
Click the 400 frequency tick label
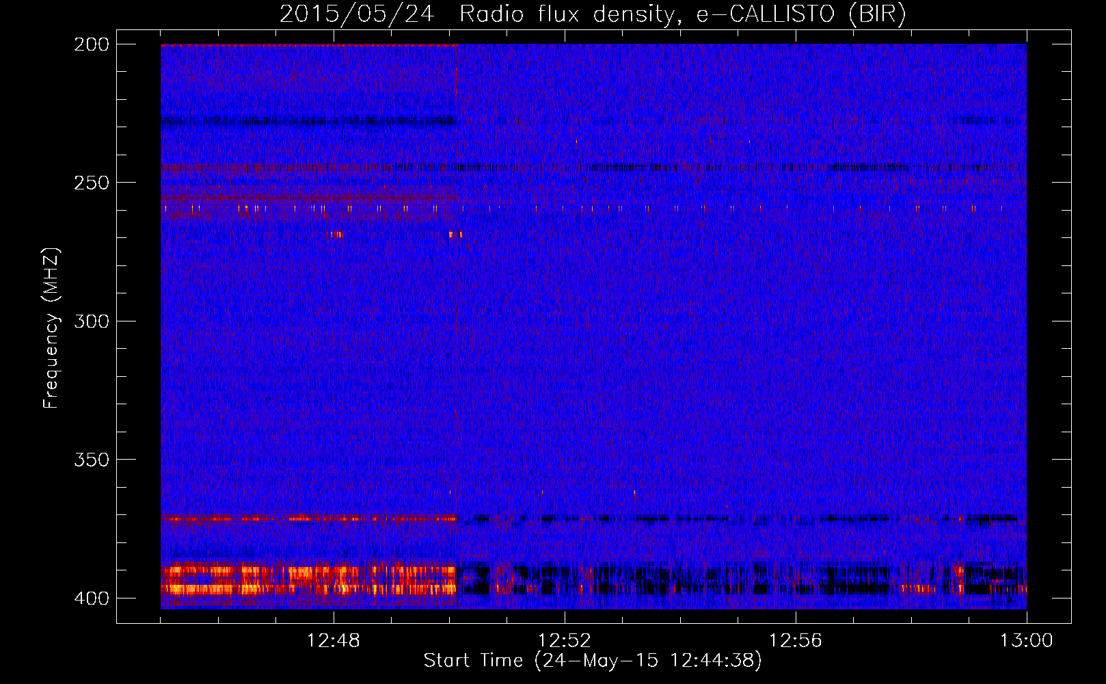click(x=91, y=598)
